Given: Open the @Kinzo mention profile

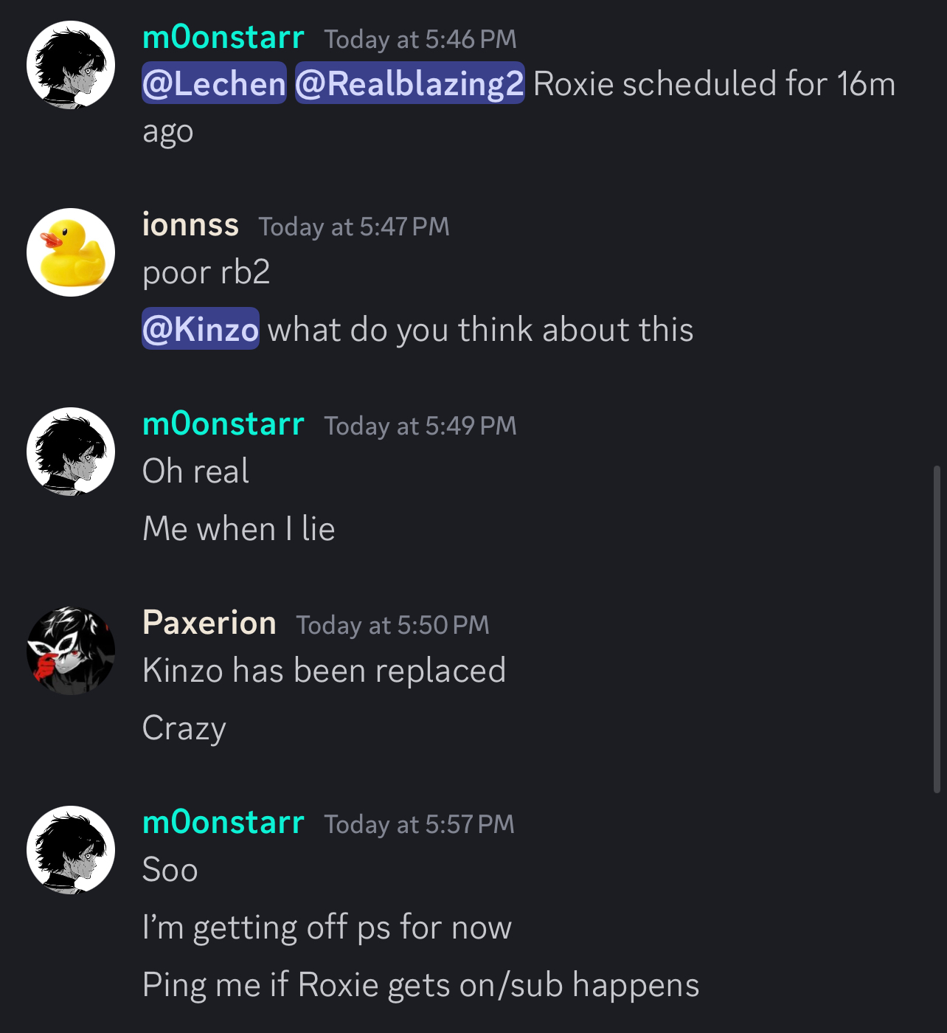Looking at the screenshot, I should click(x=201, y=329).
